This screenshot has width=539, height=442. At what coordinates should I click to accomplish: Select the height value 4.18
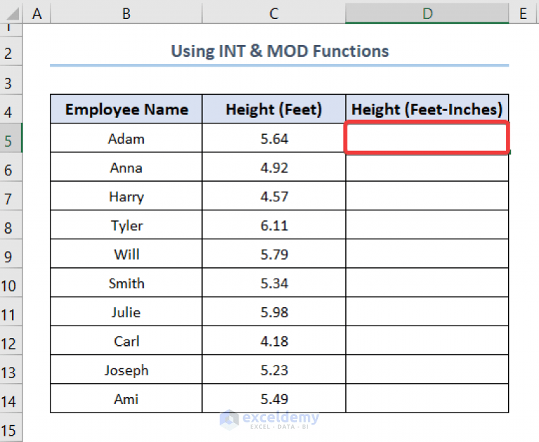(x=274, y=340)
